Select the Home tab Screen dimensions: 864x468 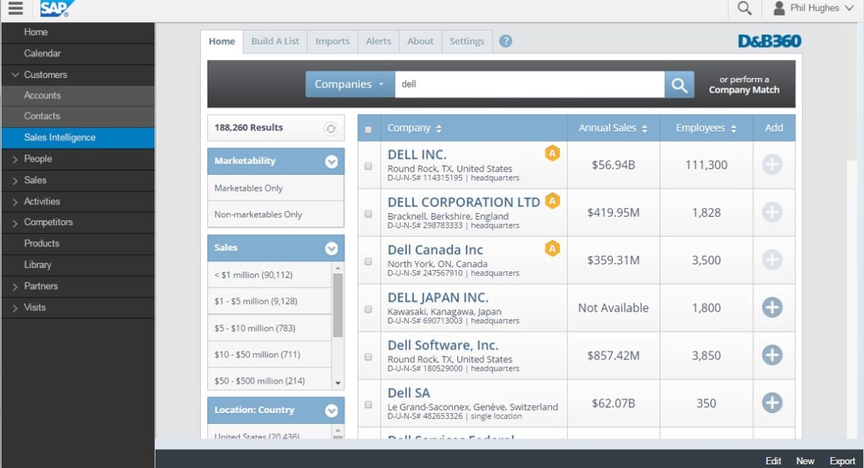coord(222,41)
